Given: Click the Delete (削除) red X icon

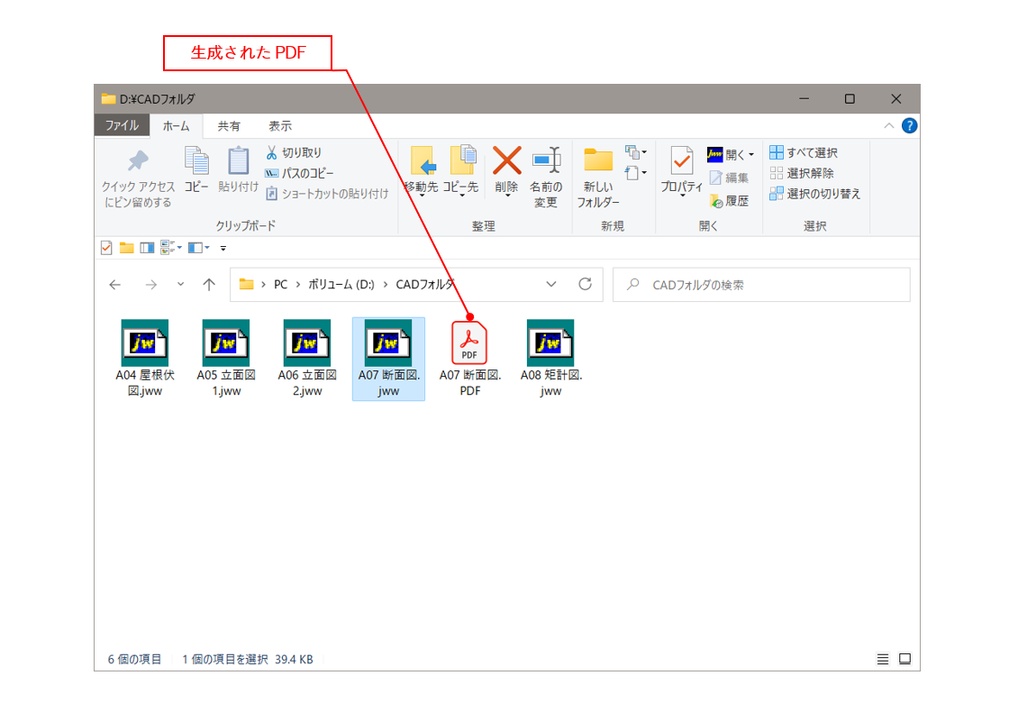Looking at the screenshot, I should (x=506, y=162).
